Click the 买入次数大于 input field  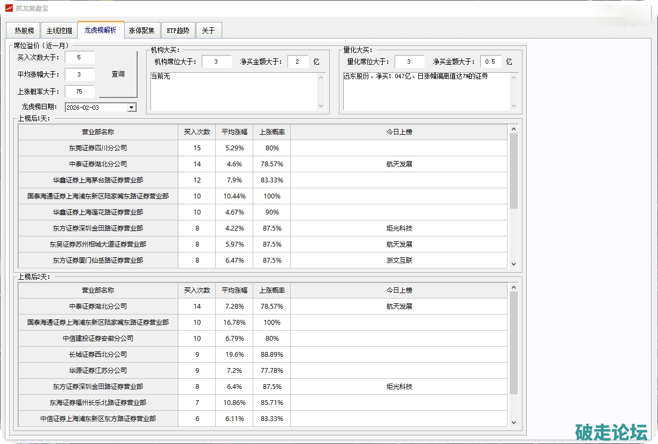pyautogui.click(x=79, y=57)
